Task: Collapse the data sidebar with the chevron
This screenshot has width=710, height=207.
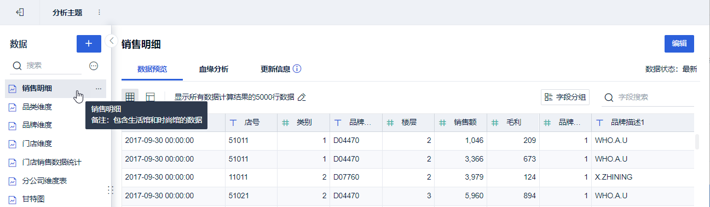Action: 111,41
